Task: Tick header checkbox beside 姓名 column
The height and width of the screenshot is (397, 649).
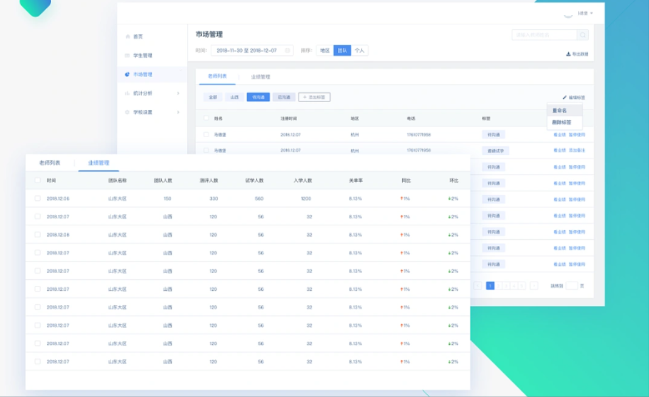Action: (206, 118)
